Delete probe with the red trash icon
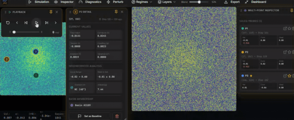The image size is (294, 120). [117, 116]
